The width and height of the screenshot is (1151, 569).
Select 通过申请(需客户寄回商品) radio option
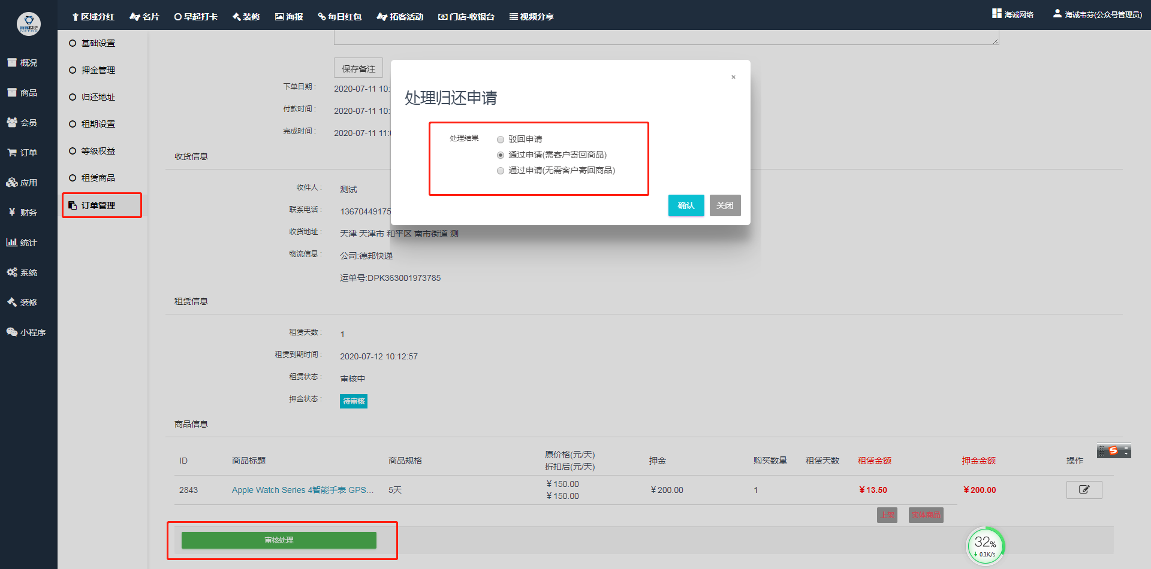point(501,155)
